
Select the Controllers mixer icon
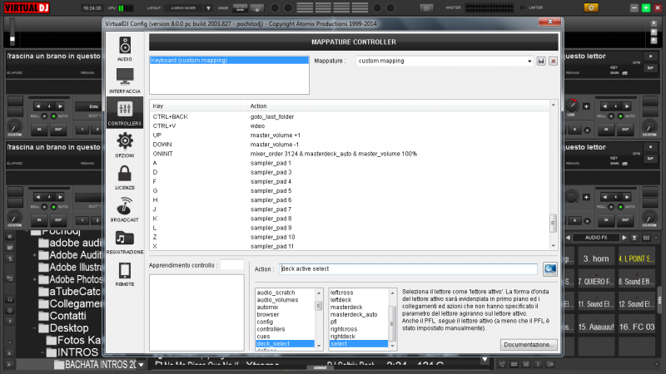pyautogui.click(x=125, y=112)
